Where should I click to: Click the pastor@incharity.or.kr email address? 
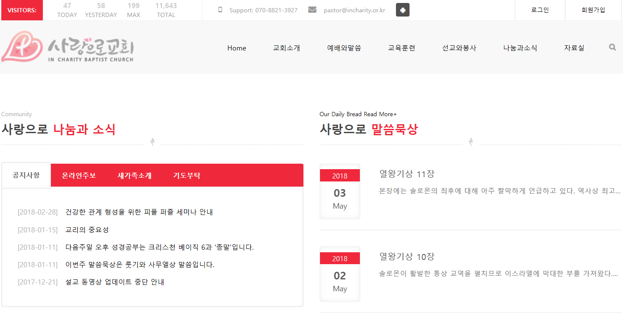[x=354, y=10]
